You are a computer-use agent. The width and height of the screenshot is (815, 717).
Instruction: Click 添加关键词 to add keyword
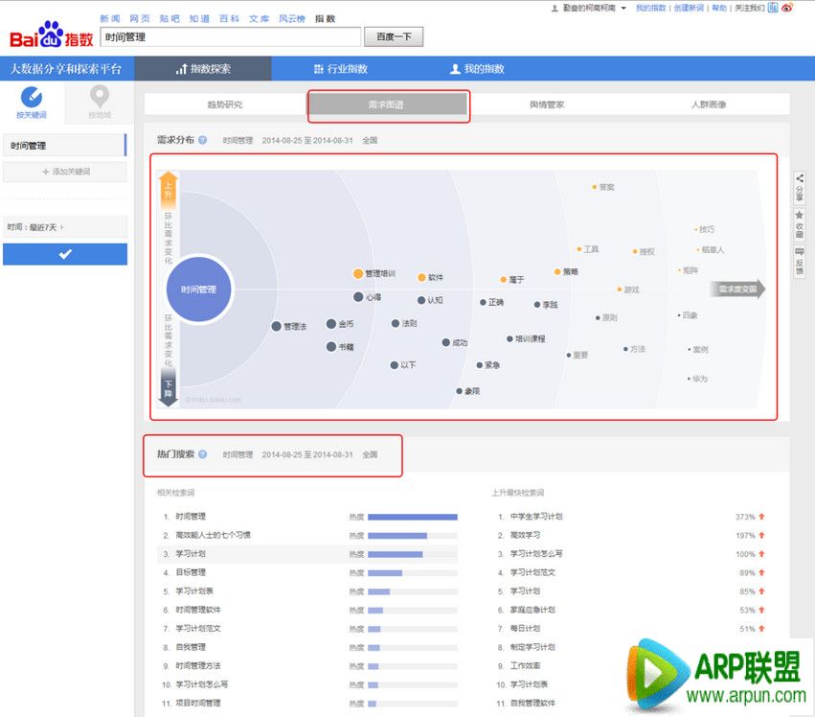64,172
